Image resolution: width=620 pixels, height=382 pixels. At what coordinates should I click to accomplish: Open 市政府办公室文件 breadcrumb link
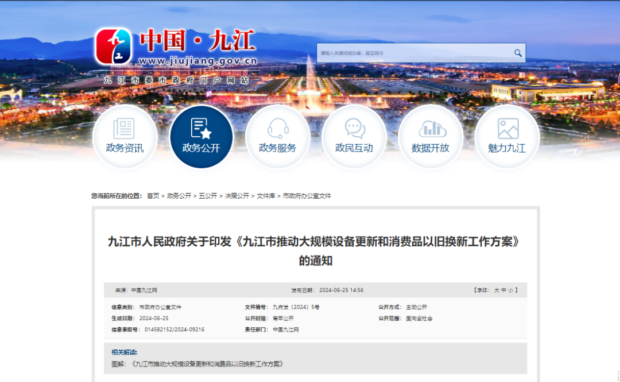click(307, 196)
